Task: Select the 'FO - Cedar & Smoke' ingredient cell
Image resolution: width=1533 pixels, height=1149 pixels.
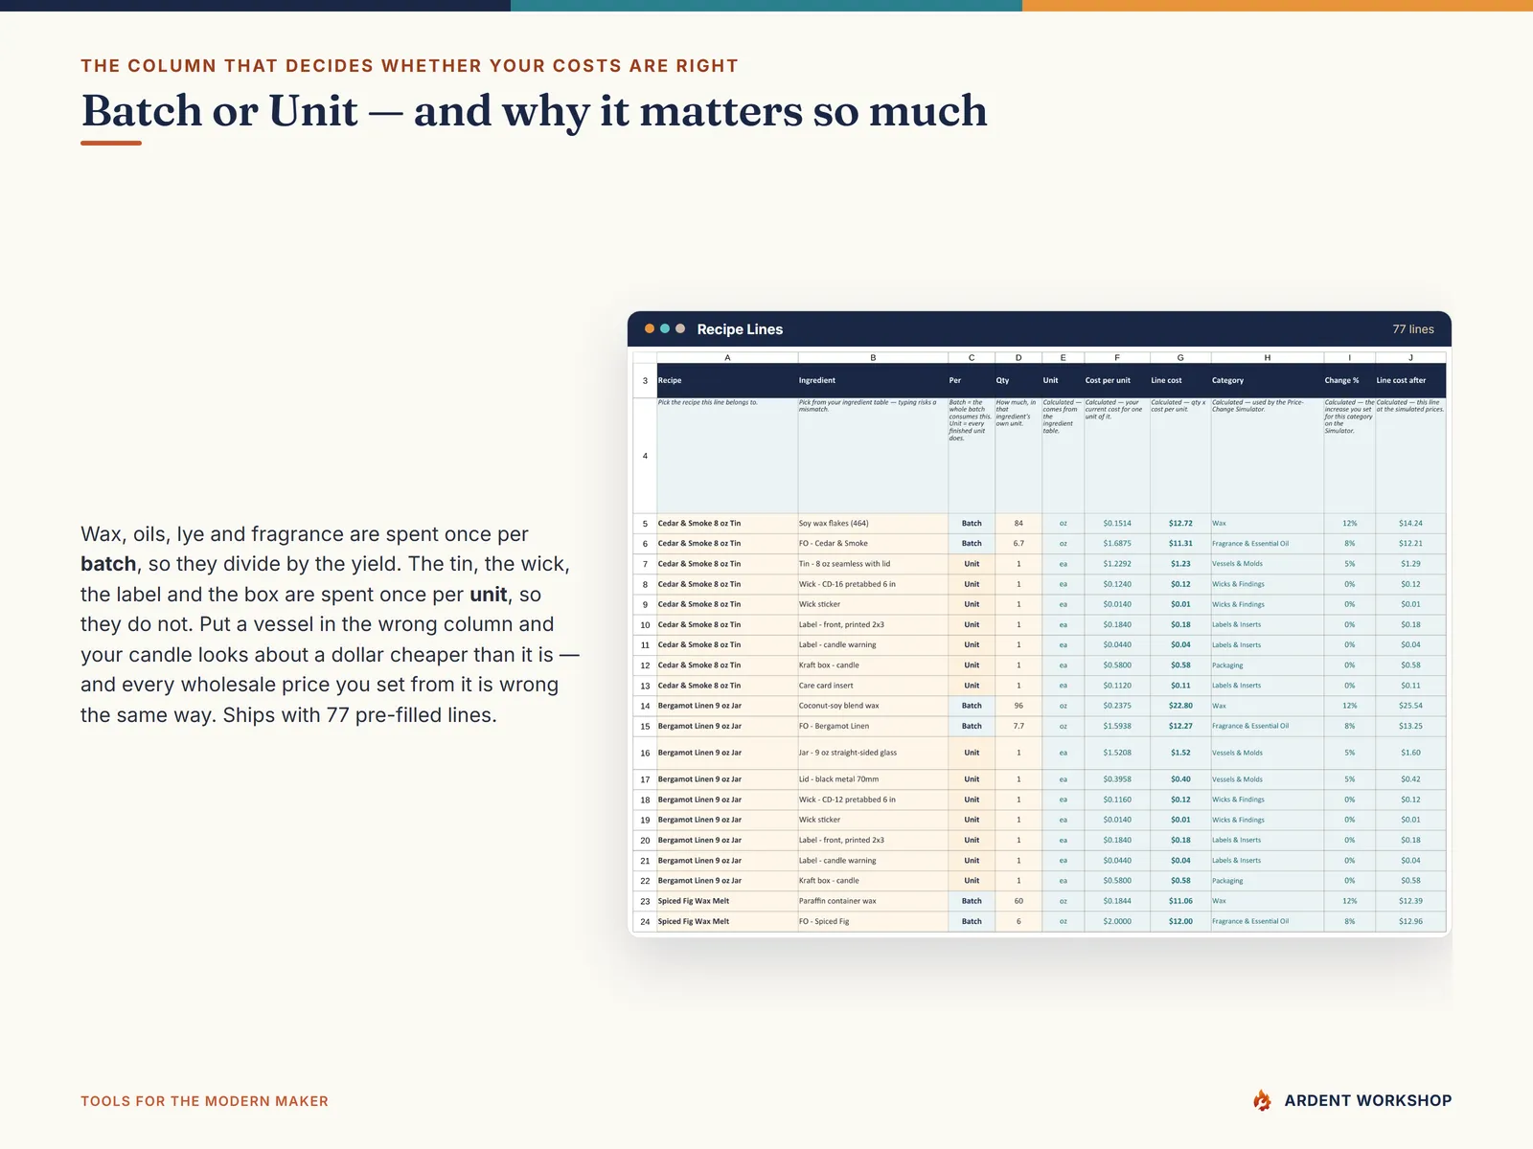Action: 873,544
